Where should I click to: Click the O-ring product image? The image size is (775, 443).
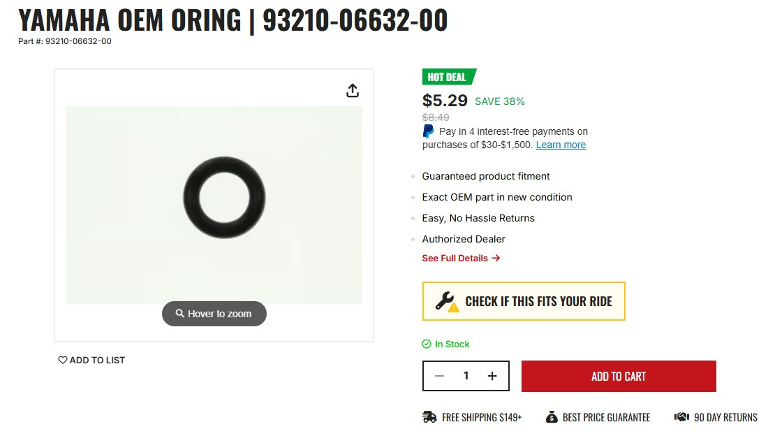[x=224, y=198]
